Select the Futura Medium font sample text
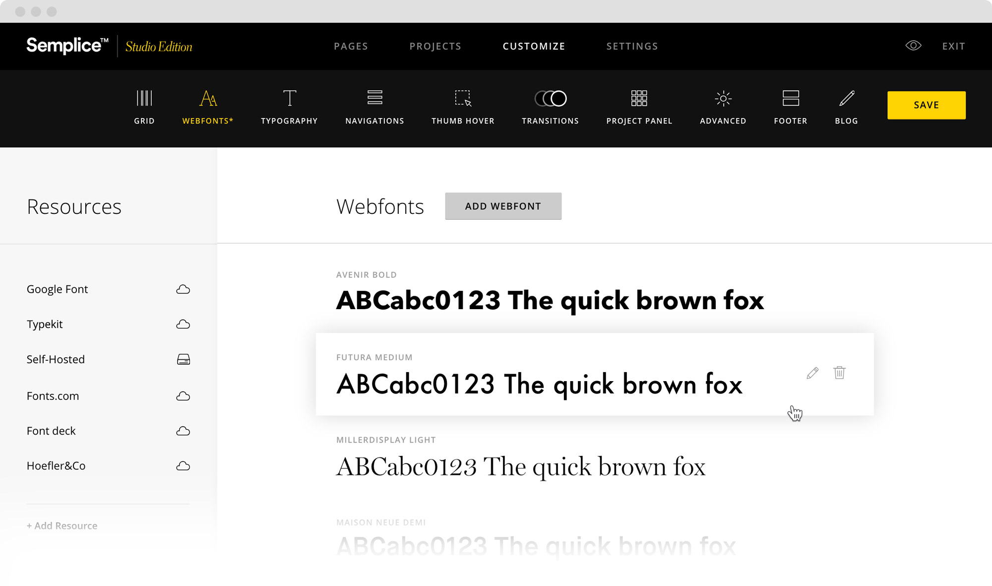Image resolution: width=992 pixels, height=586 pixels. point(540,385)
